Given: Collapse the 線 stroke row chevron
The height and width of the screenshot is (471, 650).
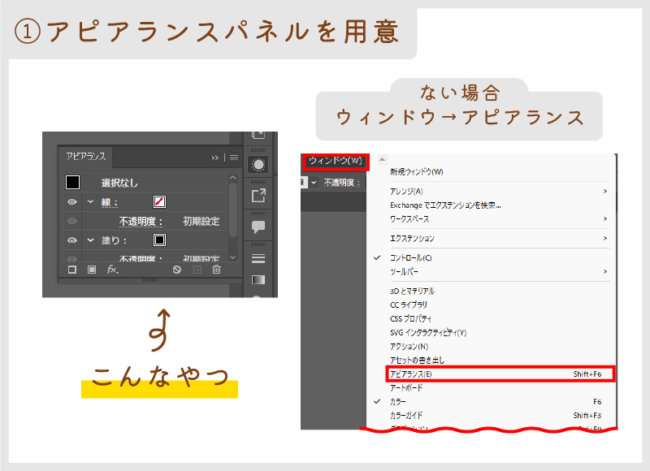Looking at the screenshot, I should click(x=90, y=201).
